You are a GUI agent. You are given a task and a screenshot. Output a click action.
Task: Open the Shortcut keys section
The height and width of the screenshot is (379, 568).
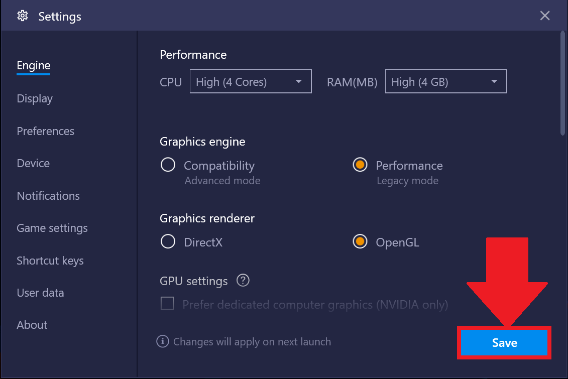(x=50, y=261)
